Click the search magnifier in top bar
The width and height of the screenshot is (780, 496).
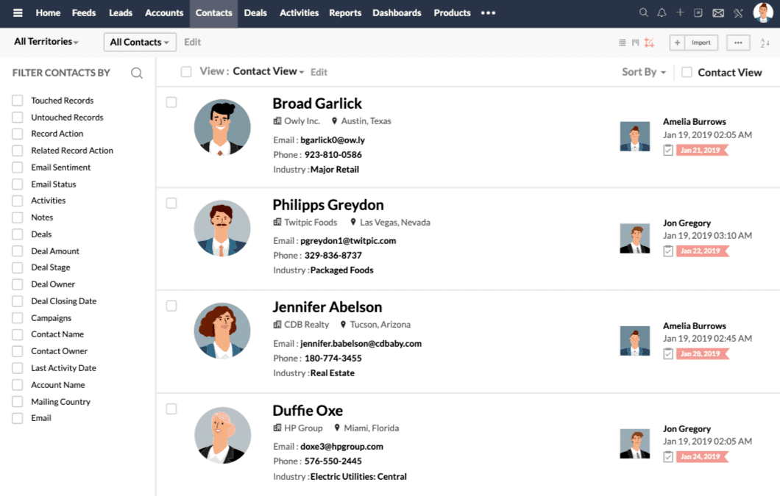(643, 12)
